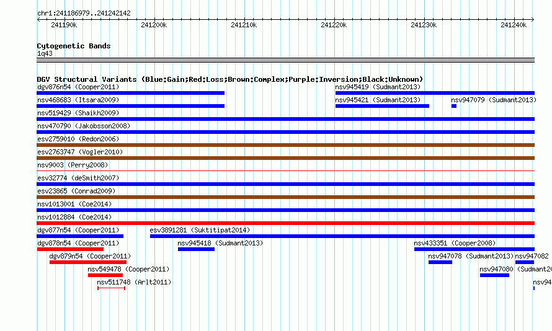The height and width of the screenshot is (331, 552).
Task: Click the nsv433351 (Cooper2008) label
Action: click(455, 243)
